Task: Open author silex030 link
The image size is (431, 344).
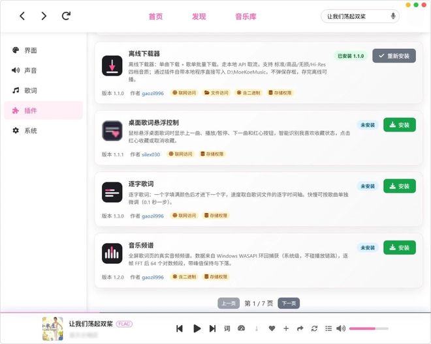Action: pyautogui.click(x=151, y=154)
